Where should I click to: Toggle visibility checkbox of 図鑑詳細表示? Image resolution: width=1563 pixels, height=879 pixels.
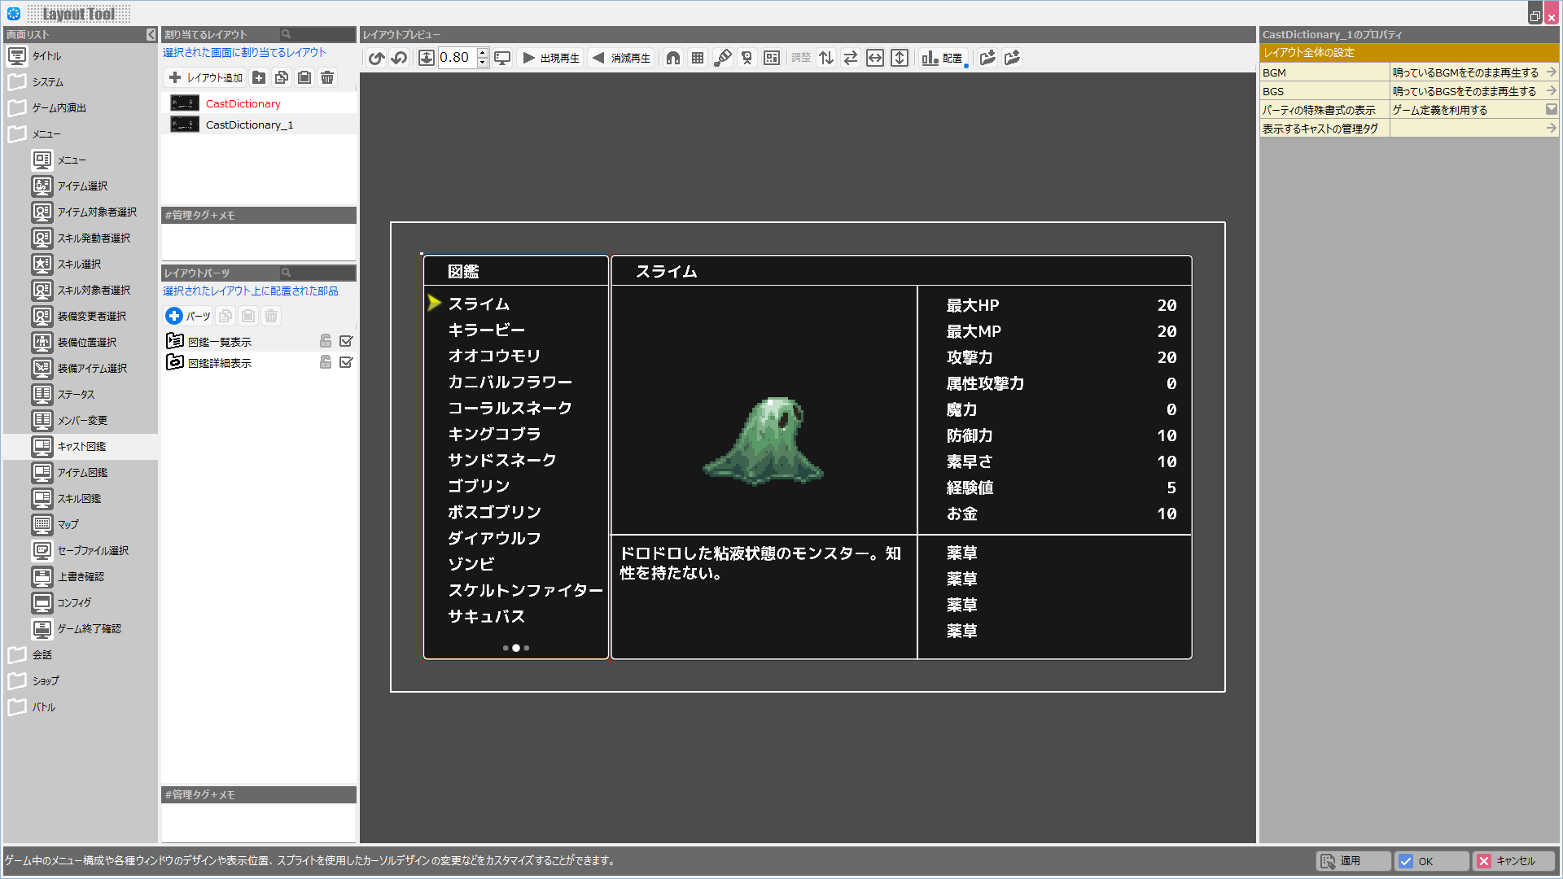[346, 362]
